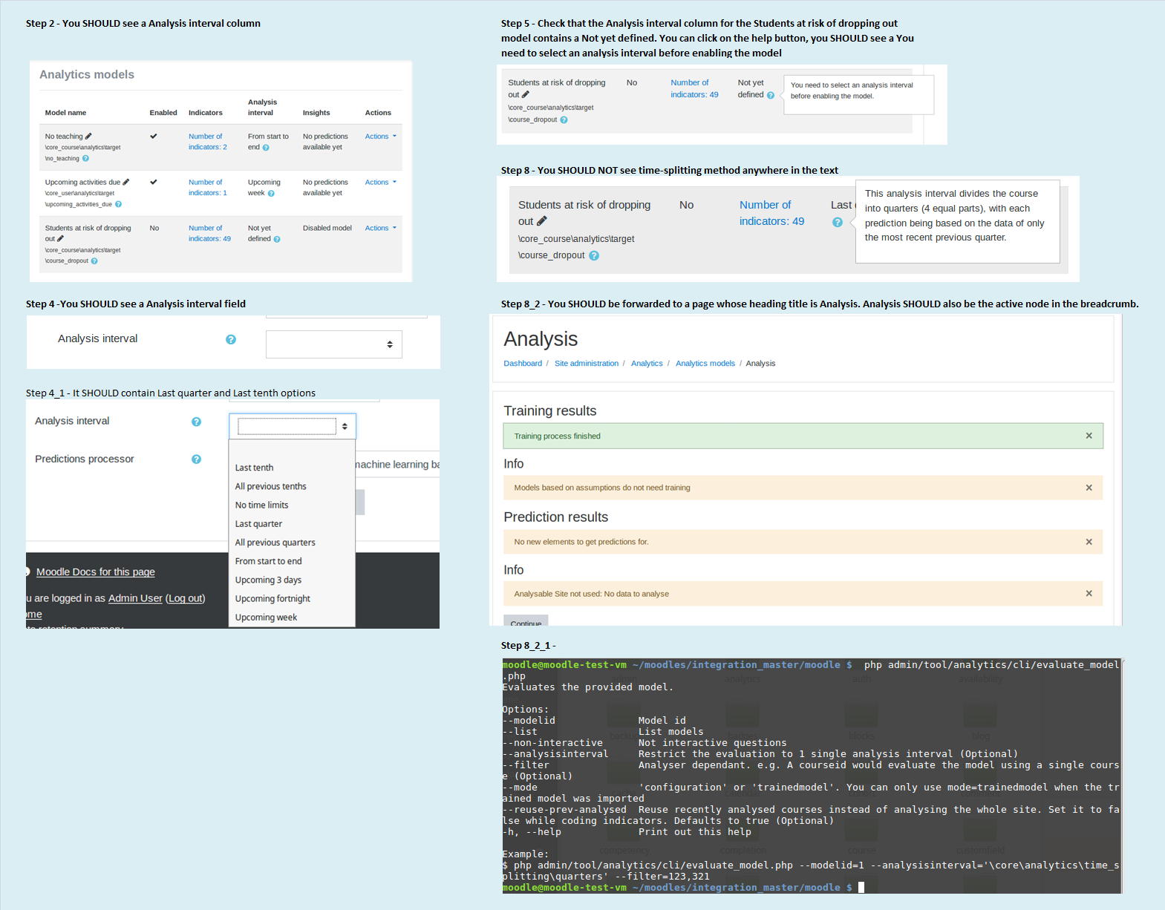Open Actions menu for Students at risk model
Image resolution: width=1165 pixels, height=910 pixels.
click(381, 228)
